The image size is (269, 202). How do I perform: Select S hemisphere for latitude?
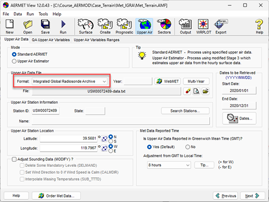pos(111,141)
